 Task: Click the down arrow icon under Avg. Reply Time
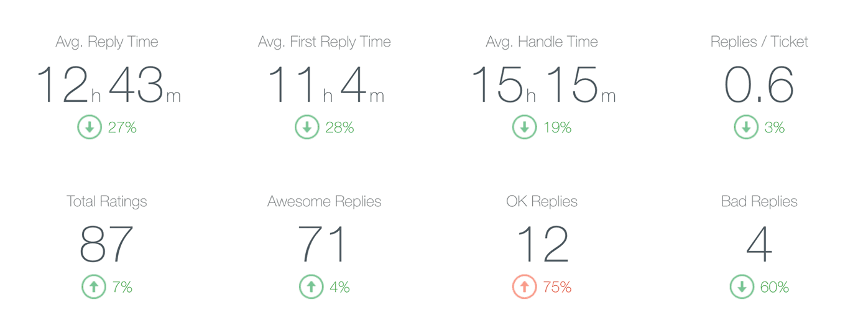(x=90, y=127)
